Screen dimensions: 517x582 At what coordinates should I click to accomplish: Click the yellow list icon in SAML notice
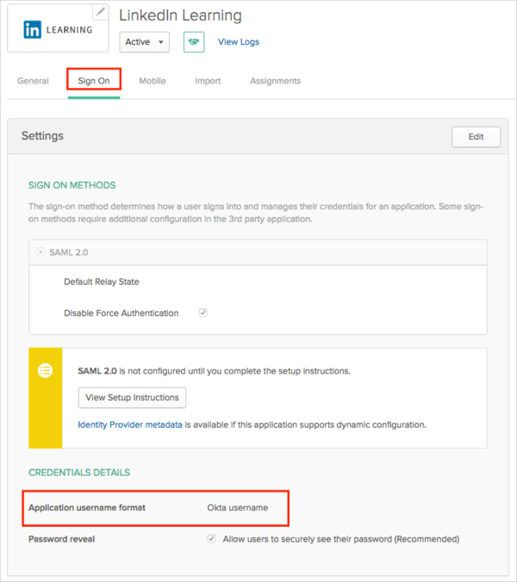click(x=46, y=370)
